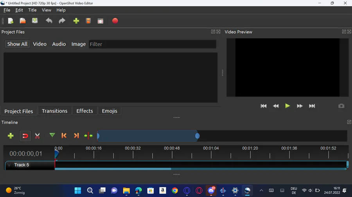352x197 pixels.
Task: Open File Explorer from taskbar
Action: click(x=126, y=190)
